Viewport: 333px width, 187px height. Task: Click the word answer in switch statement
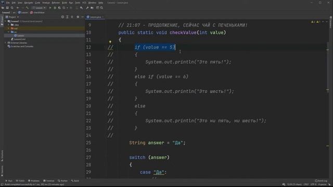159,157
